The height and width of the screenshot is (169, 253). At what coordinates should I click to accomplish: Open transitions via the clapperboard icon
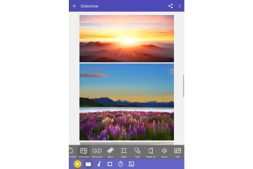[88, 164]
